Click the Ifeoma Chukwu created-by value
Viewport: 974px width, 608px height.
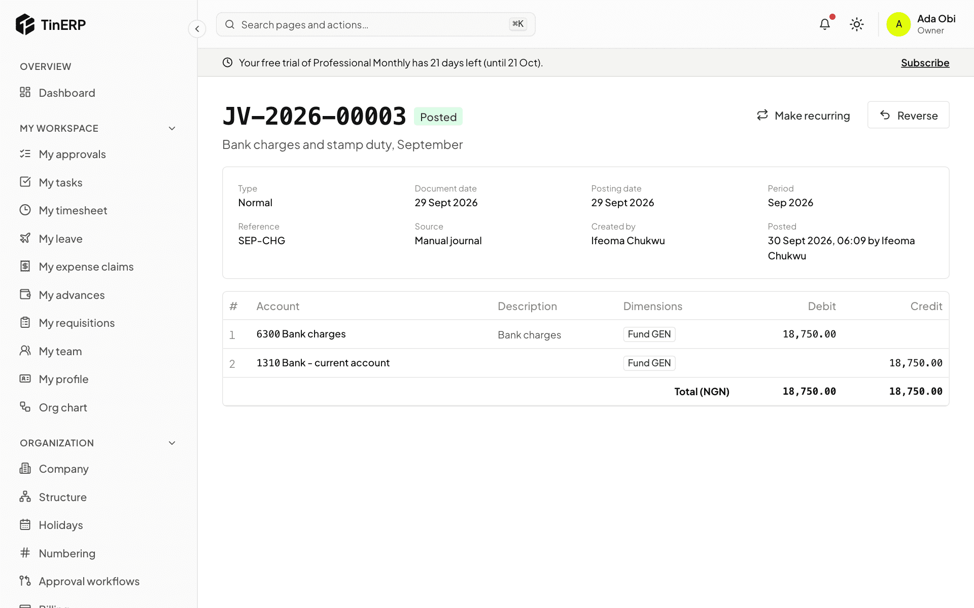[628, 241]
